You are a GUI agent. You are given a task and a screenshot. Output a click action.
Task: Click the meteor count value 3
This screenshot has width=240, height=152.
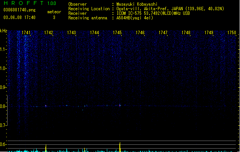[x=54, y=17]
